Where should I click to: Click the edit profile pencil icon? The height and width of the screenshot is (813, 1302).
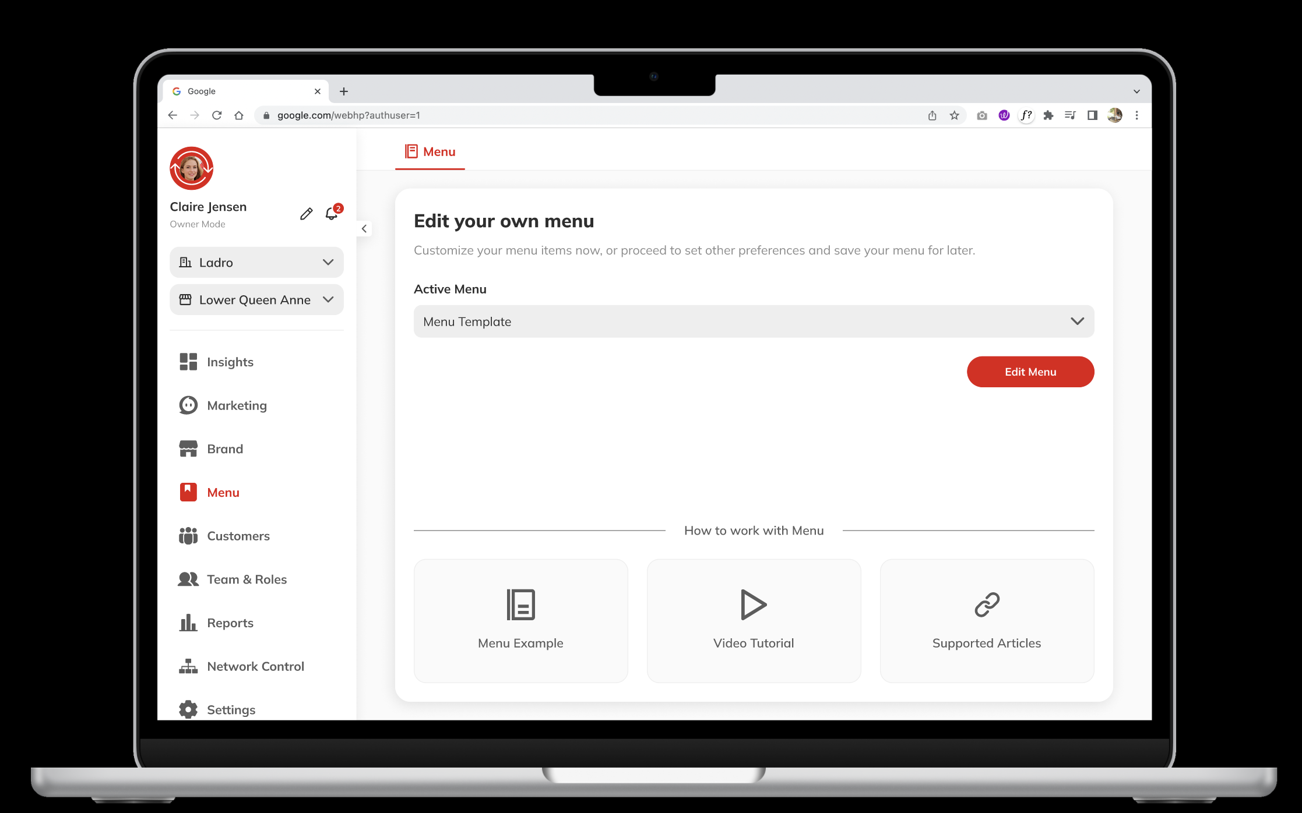[307, 214]
